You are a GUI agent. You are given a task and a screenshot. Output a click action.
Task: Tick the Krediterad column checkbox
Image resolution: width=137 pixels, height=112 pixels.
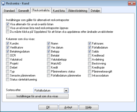[89, 55]
